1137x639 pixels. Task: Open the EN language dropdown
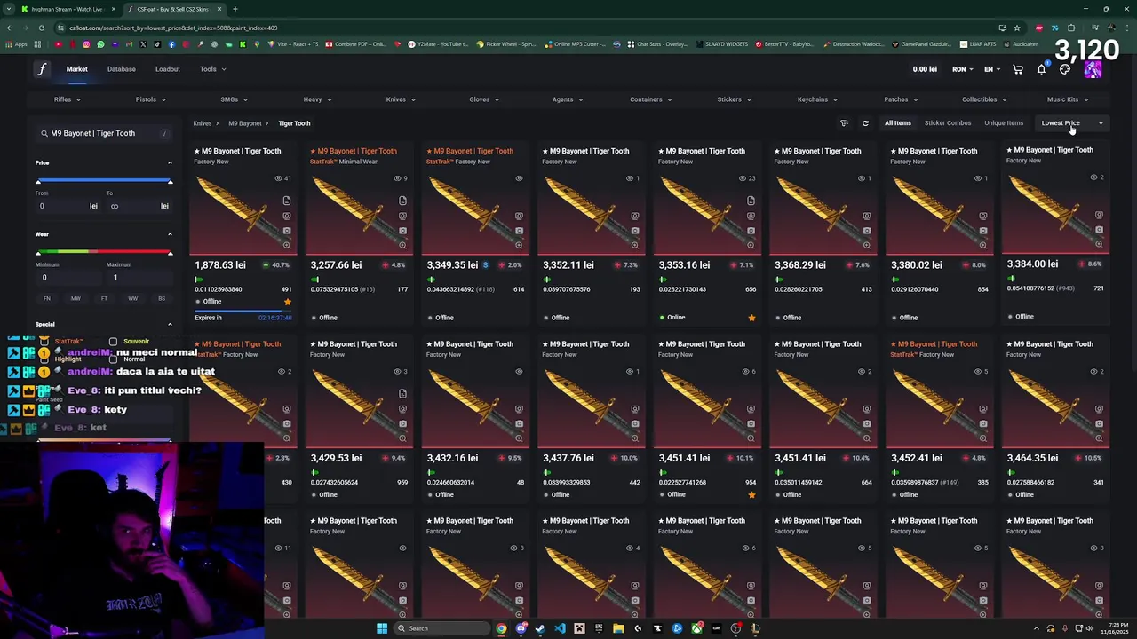coord(992,69)
